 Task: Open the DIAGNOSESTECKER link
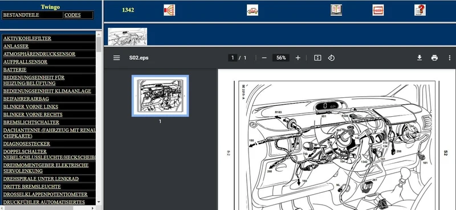point(26,144)
